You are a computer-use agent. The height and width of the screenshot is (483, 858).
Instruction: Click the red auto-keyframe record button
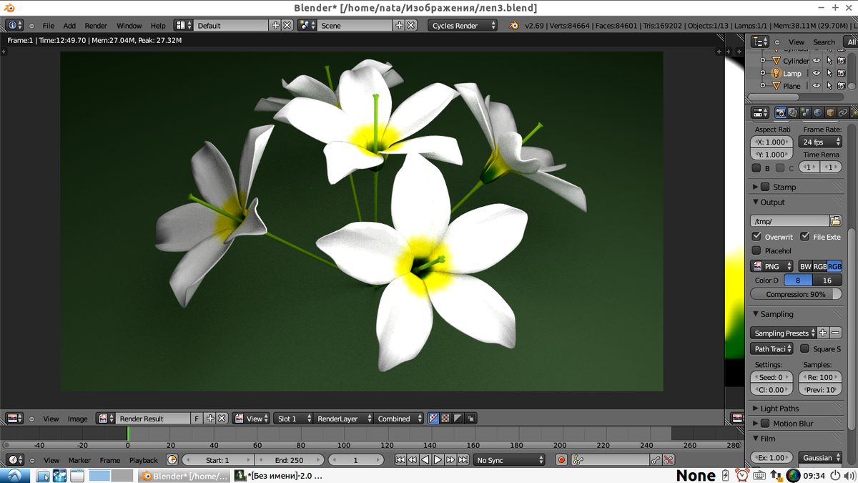coord(561,460)
